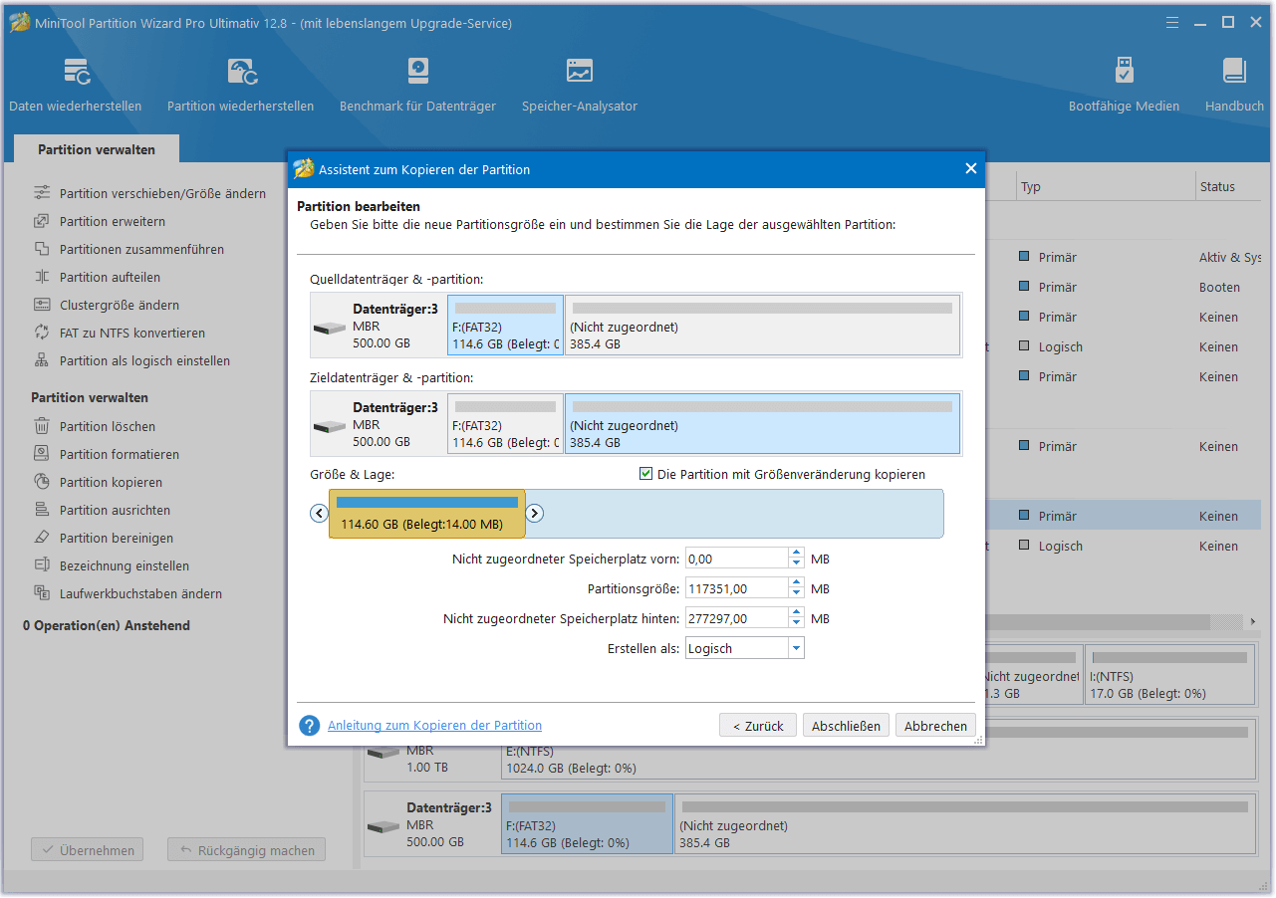
Task: Click Nicht zugeordnet 385.4 GB on bottom disk map
Action: click(x=965, y=823)
